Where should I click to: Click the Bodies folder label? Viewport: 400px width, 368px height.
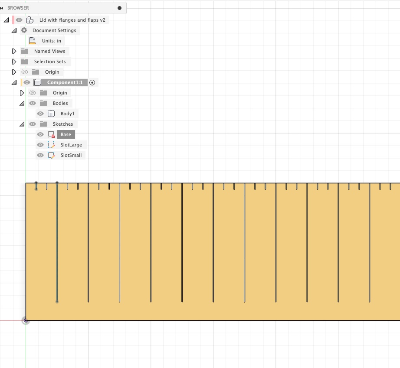click(x=61, y=103)
